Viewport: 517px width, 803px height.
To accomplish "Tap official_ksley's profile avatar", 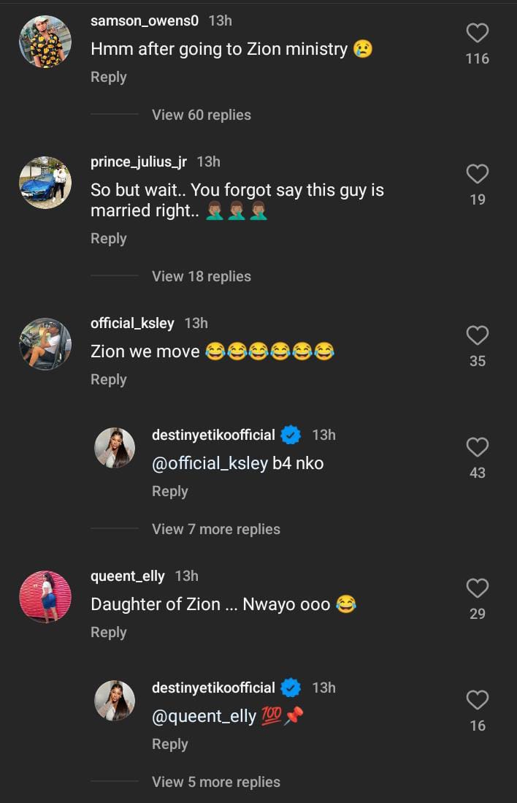I will pyautogui.click(x=45, y=344).
